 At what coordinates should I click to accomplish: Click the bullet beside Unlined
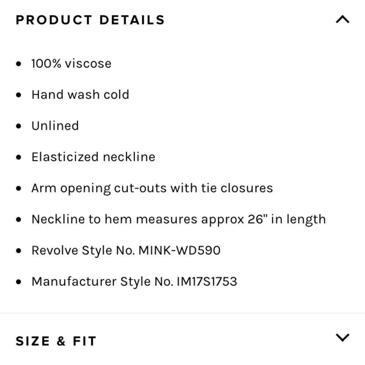19,126
